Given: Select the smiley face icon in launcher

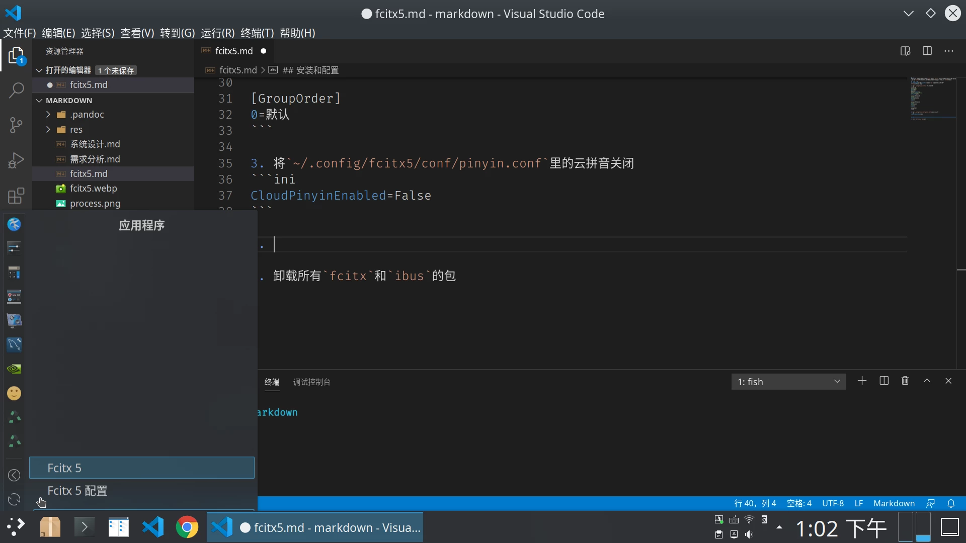Looking at the screenshot, I should tap(14, 393).
